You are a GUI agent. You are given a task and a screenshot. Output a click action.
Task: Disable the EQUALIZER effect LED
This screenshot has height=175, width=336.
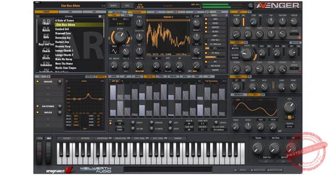pyautogui.click(x=38, y=82)
